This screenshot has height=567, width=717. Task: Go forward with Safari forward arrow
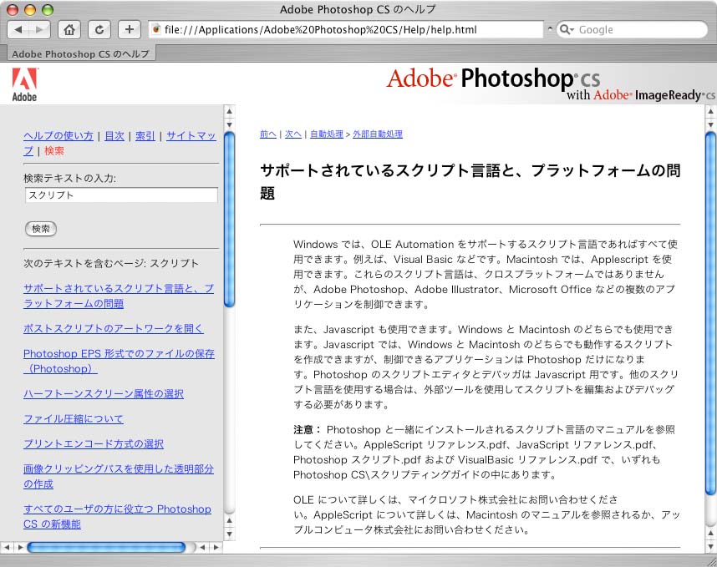pos(39,30)
